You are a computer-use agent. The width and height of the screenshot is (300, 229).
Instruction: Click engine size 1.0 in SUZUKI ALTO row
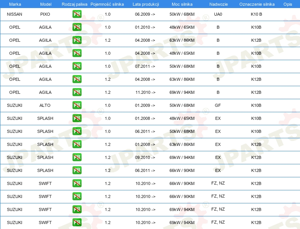(x=108, y=105)
